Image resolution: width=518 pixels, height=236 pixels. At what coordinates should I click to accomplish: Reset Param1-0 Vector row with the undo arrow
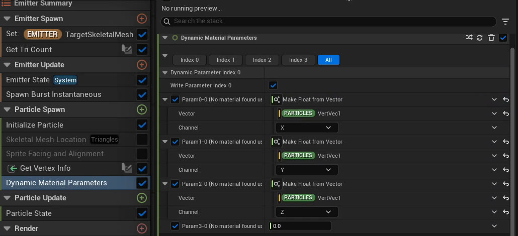(x=506, y=156)
